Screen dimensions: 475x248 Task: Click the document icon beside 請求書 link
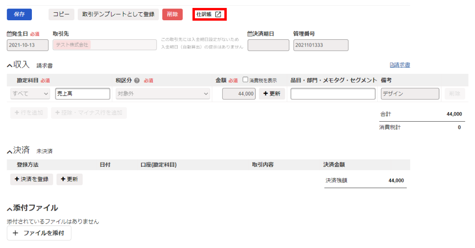392,65
